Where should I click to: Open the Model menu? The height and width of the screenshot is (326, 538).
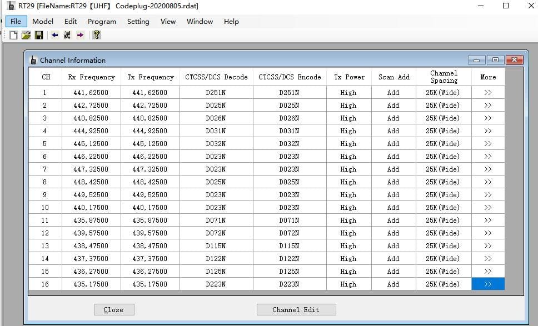tap(43, 22)
